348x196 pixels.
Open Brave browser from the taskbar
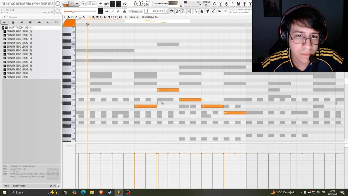101,192
